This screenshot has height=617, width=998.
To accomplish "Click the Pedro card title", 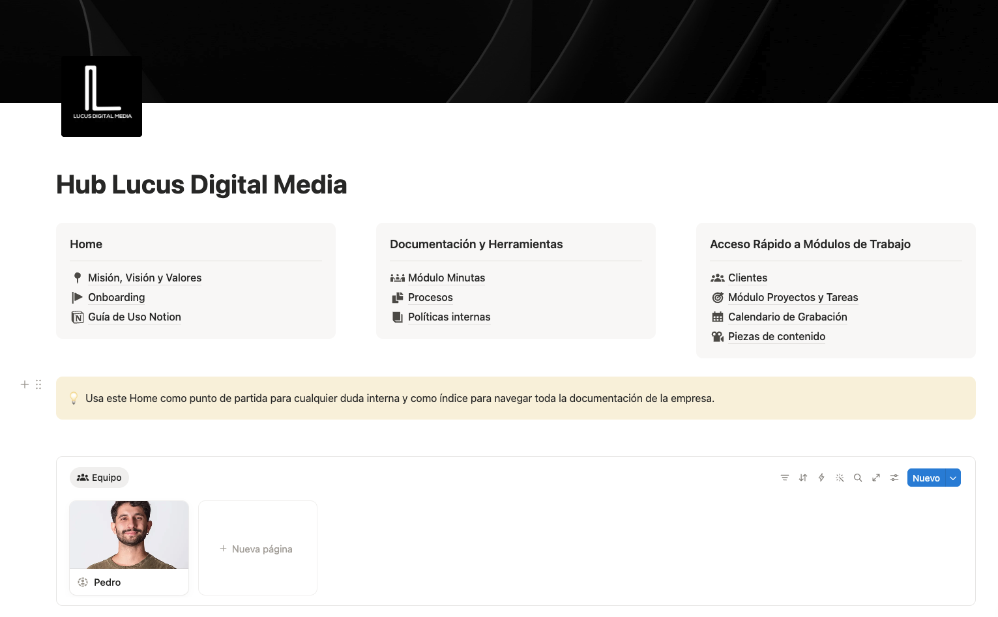I will click(x=107, y=582).
